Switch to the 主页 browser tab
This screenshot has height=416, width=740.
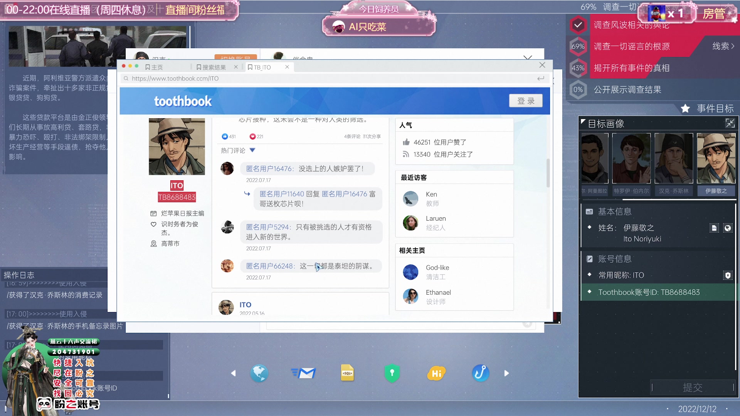point(154,67)
